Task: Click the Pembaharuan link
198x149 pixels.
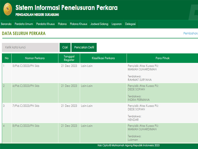Action: click(190, 33)
